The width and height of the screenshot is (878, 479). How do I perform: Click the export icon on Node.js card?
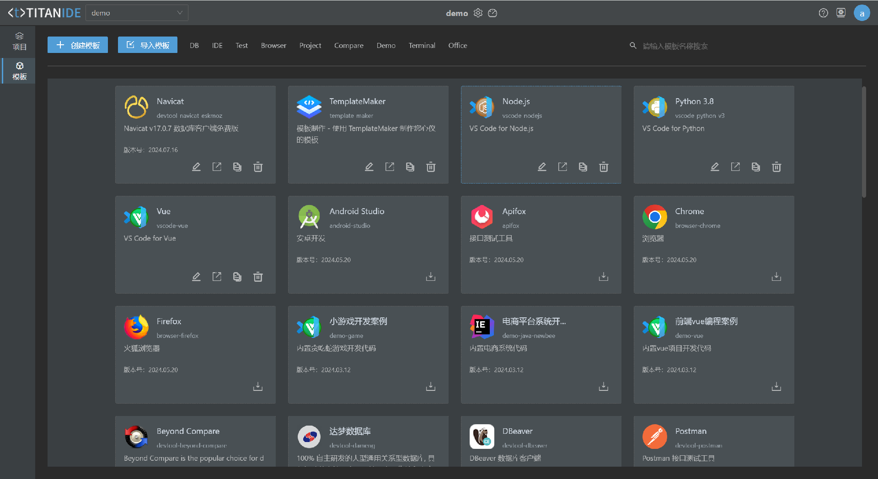pos(562,167)
